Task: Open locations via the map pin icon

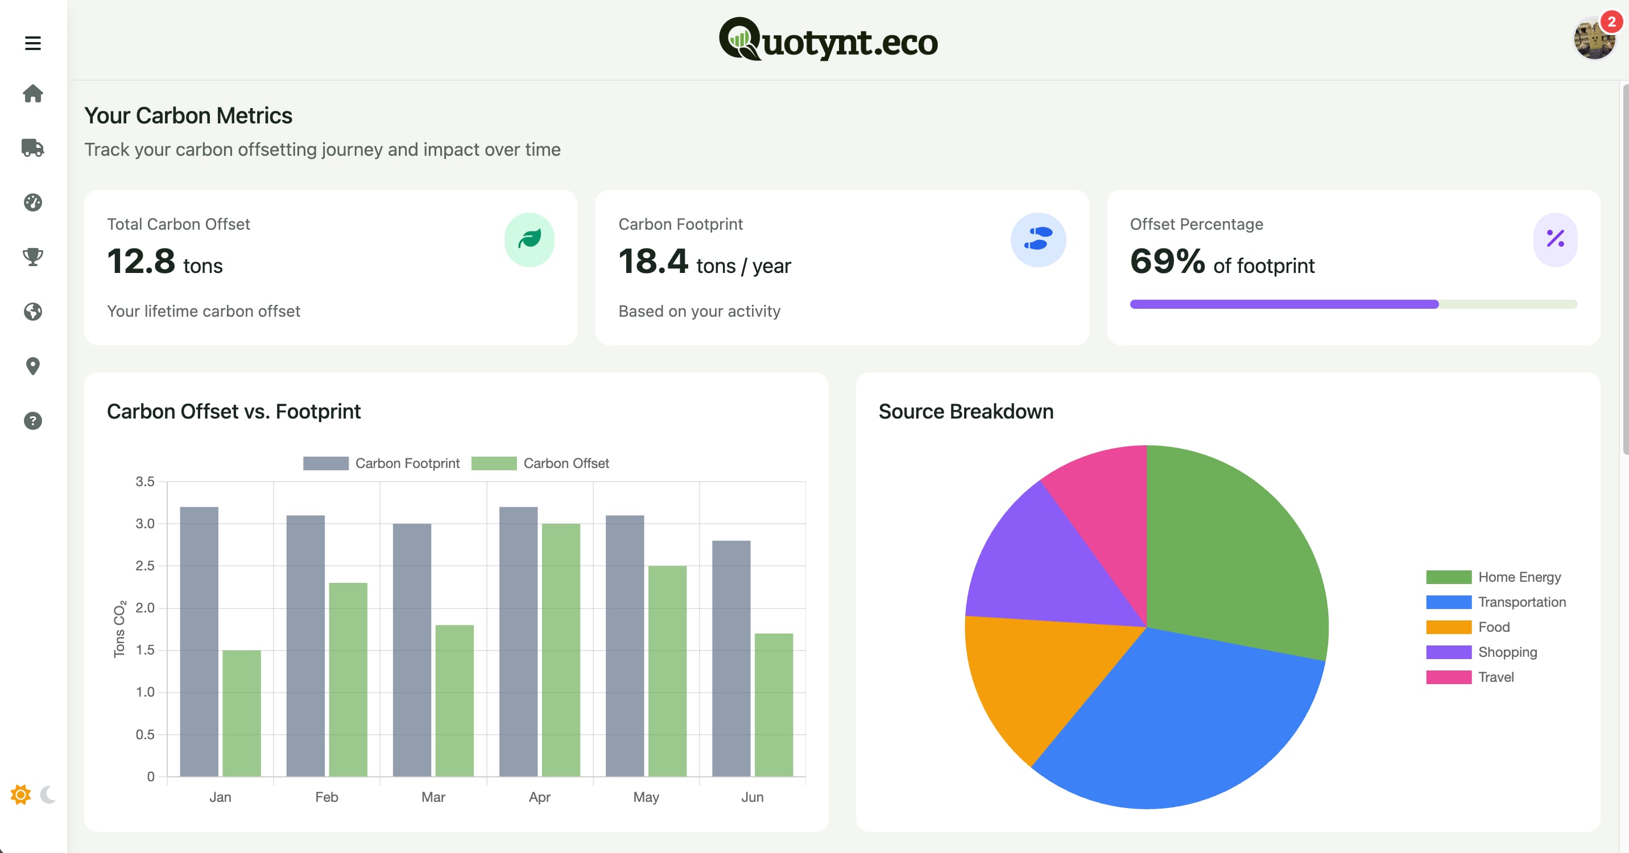Action: (32, 366)
